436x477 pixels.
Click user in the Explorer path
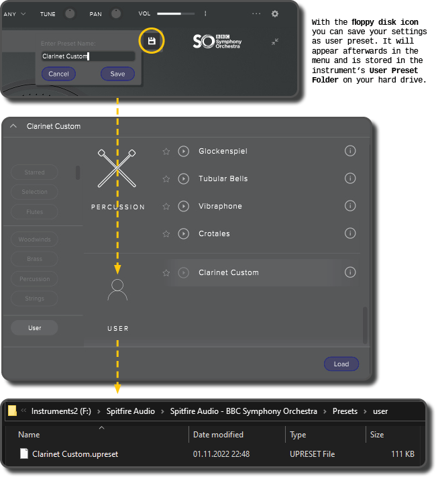(380, 411)
